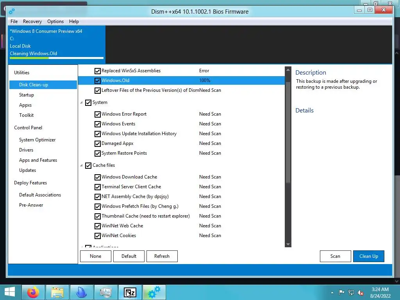The width and height of the screenshot is (400, 300).
Task: Toggle the System group checkbox
Action: [88, 103]
